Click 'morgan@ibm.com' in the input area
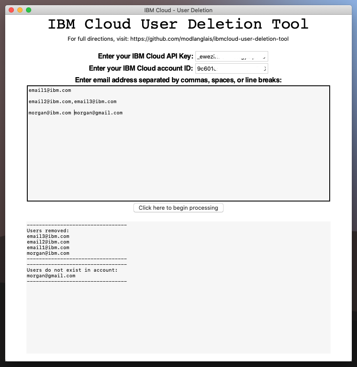357x367 pixels. [x=50, y=113]
